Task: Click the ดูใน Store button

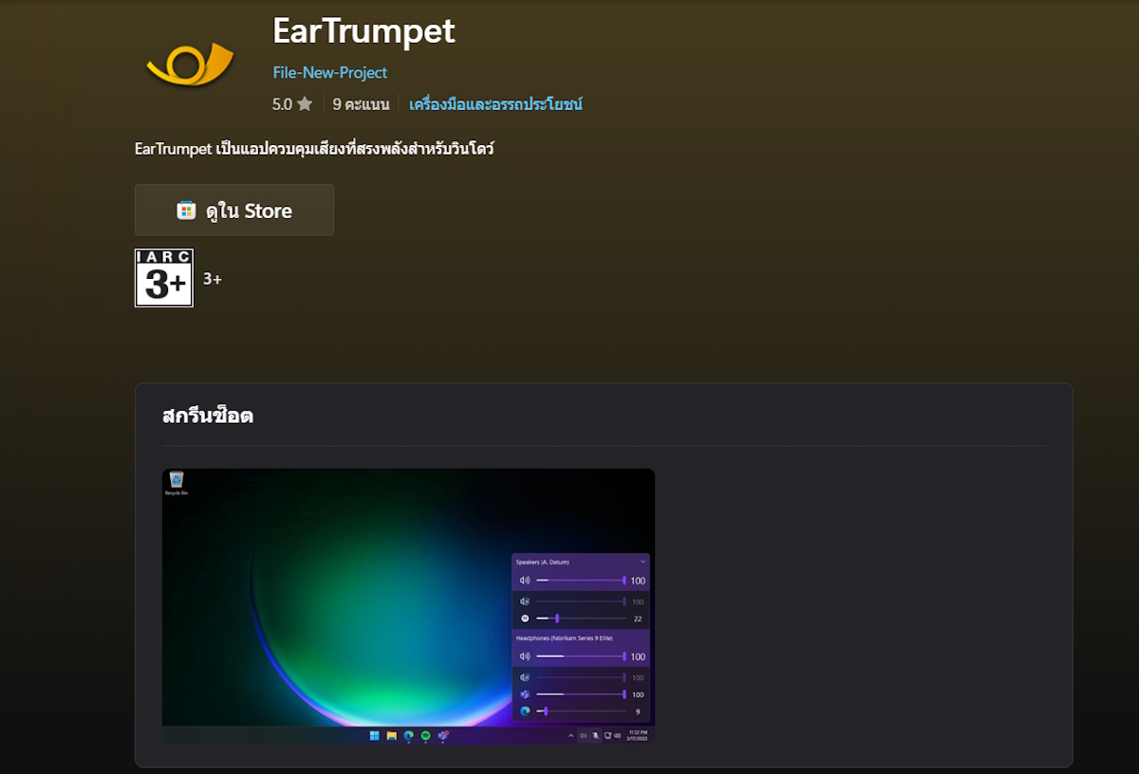Action: point(234,210)
